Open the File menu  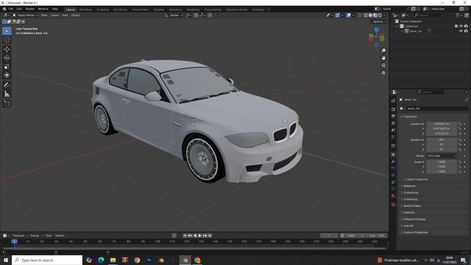click(11, 9)
